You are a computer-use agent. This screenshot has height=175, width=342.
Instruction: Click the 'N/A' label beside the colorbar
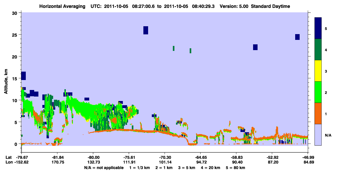(x=328, y=135)
